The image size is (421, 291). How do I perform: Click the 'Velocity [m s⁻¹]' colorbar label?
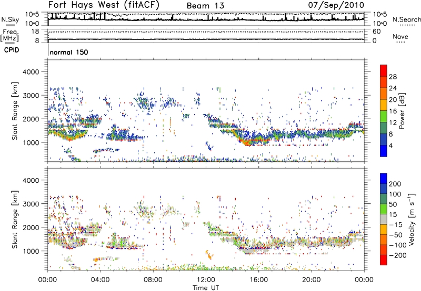coord(412,219)
